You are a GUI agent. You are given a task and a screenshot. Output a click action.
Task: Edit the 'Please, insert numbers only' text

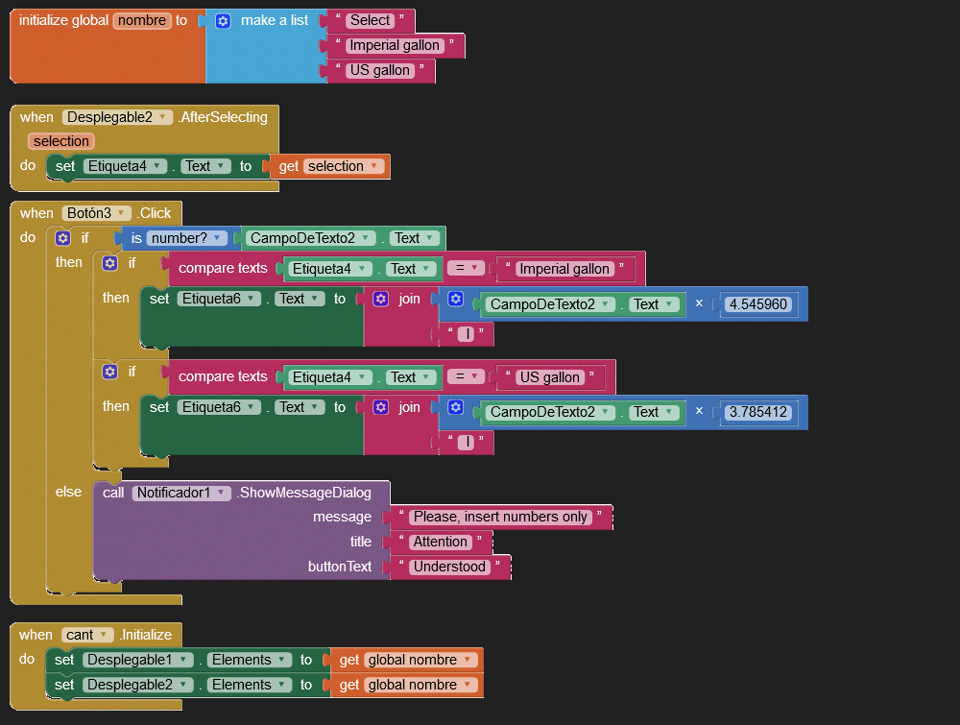tap(500, 517)
